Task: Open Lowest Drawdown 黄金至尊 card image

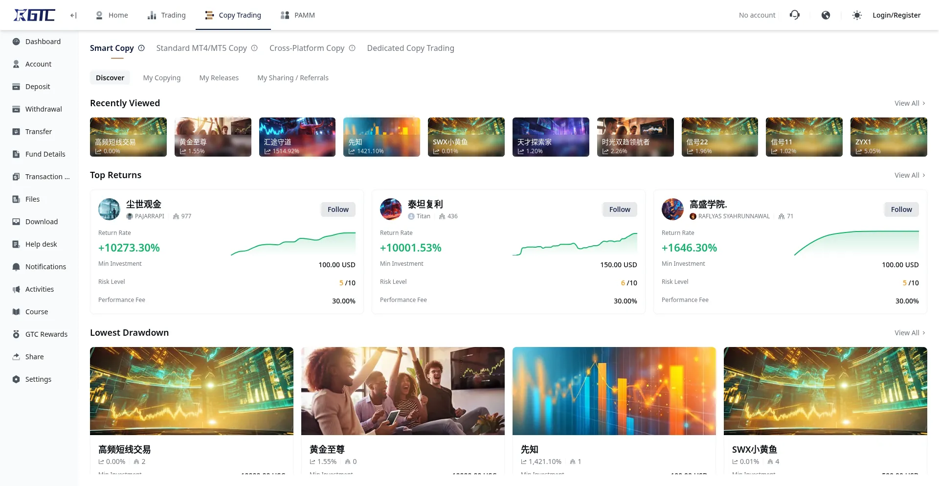Action: (x=403, y=391)
